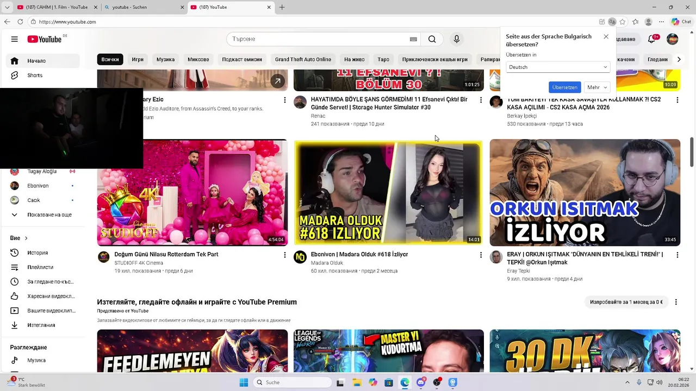The width and height of the screenshot is (696, 391).
Task: Open the Eray Tepki channel link
Action: pyautogui.click(x=518, y=270)
